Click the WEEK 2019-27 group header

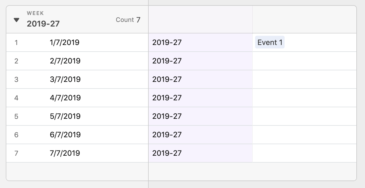(x=43, y=20)
